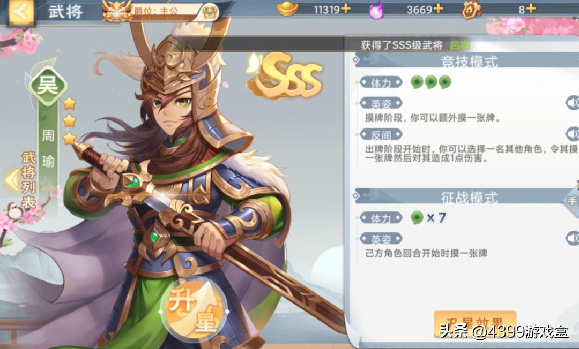
Task: Tap the 吴 faction badge
Action: click(48, 86)
